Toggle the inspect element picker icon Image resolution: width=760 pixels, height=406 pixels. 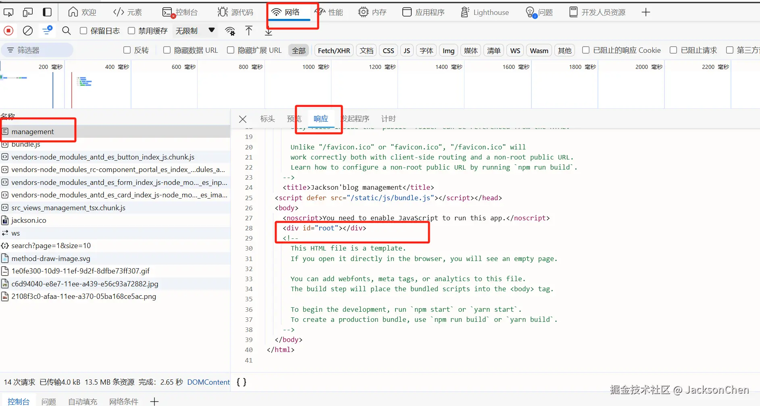8,12
